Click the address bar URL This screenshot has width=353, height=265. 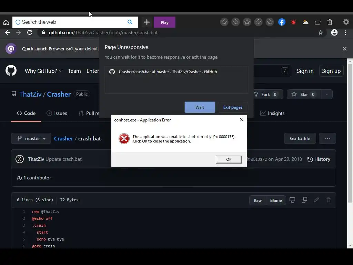click(103, 32)
